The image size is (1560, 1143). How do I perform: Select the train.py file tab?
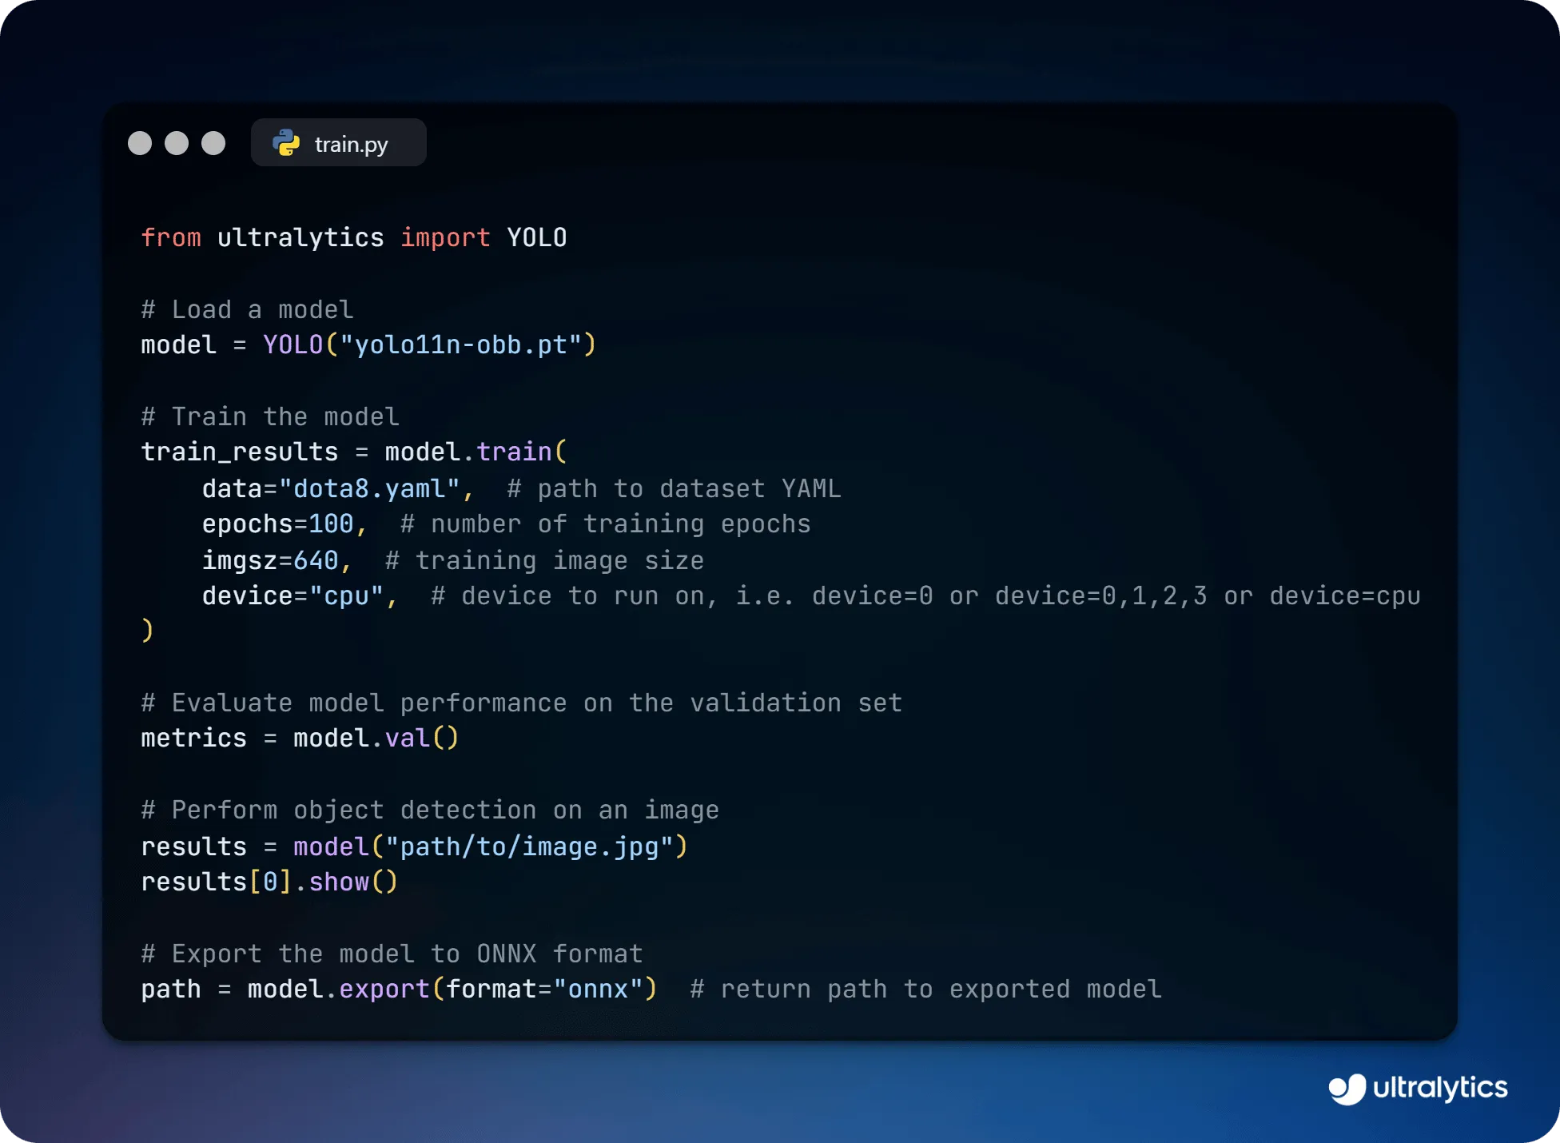click(339, 143)
